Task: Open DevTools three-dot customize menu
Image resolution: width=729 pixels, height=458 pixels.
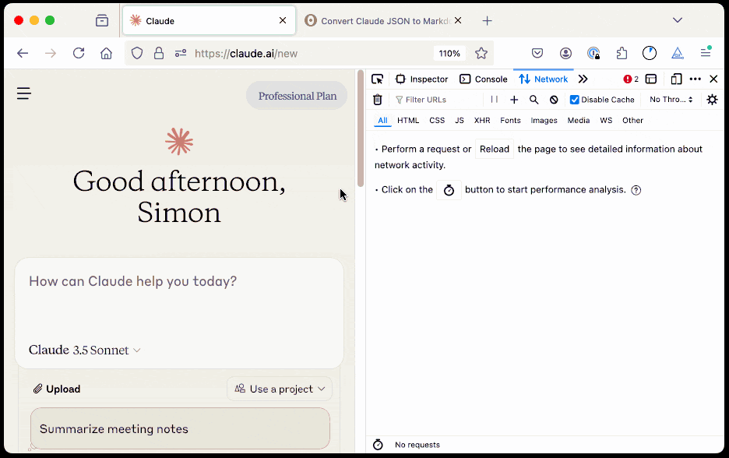Action: tap(695, 79)
